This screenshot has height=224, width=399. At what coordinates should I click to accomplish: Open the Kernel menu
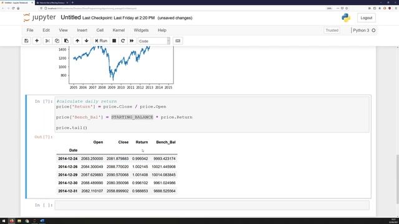(x=118, y=30)
